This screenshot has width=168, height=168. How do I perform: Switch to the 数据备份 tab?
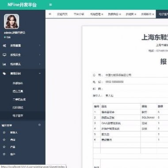pos(113,14)
